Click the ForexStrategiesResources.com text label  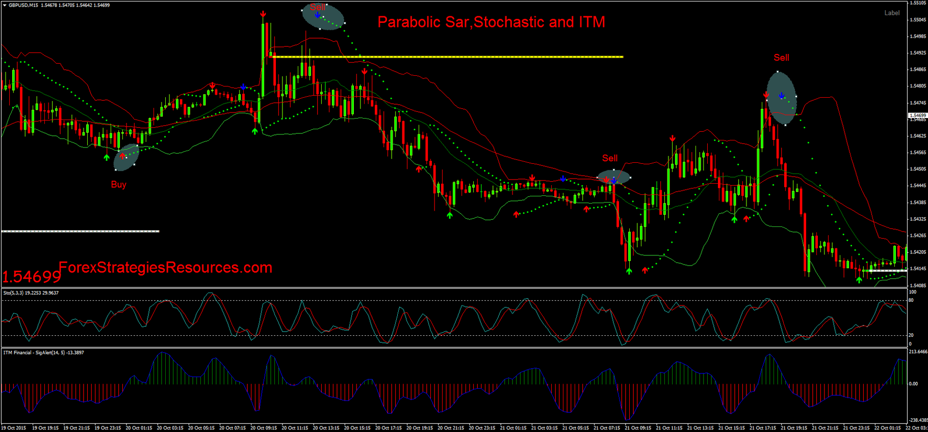click(166, 267)
